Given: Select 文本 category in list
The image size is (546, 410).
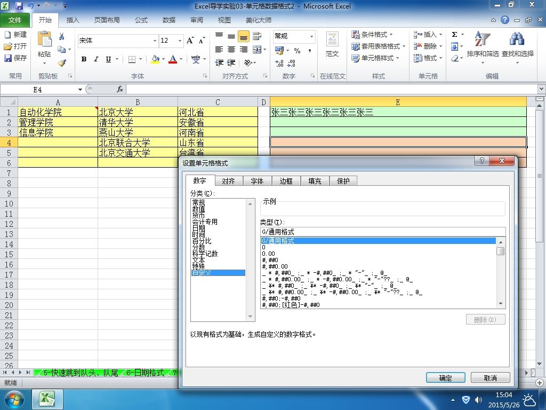Looking at the screenshot, I should 198,260.
